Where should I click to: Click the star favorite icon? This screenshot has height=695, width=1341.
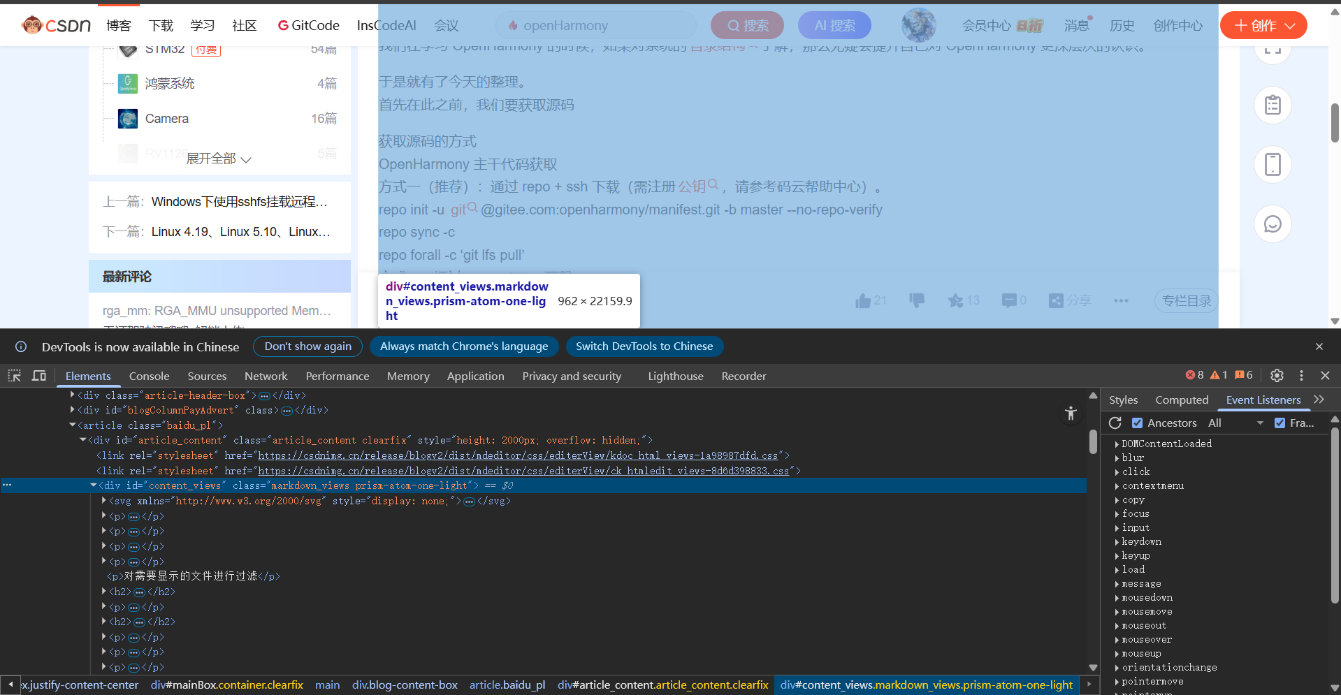955,301
